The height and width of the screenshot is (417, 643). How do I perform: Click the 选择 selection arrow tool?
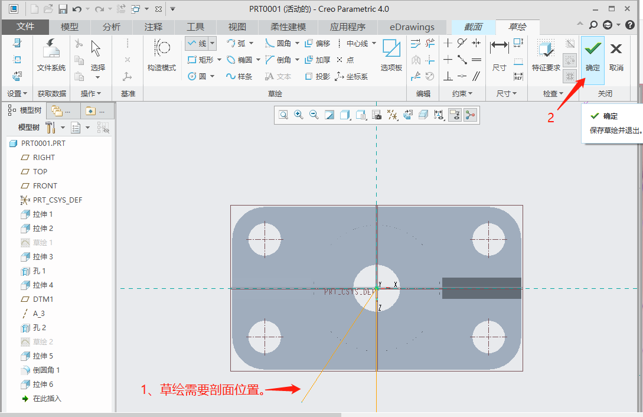coord(97,56)
